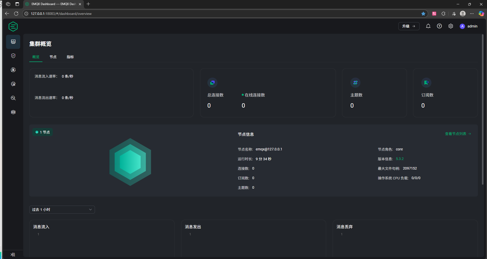Select the 概览 tab
Screen dimensions: 487x259
(36, 57)
